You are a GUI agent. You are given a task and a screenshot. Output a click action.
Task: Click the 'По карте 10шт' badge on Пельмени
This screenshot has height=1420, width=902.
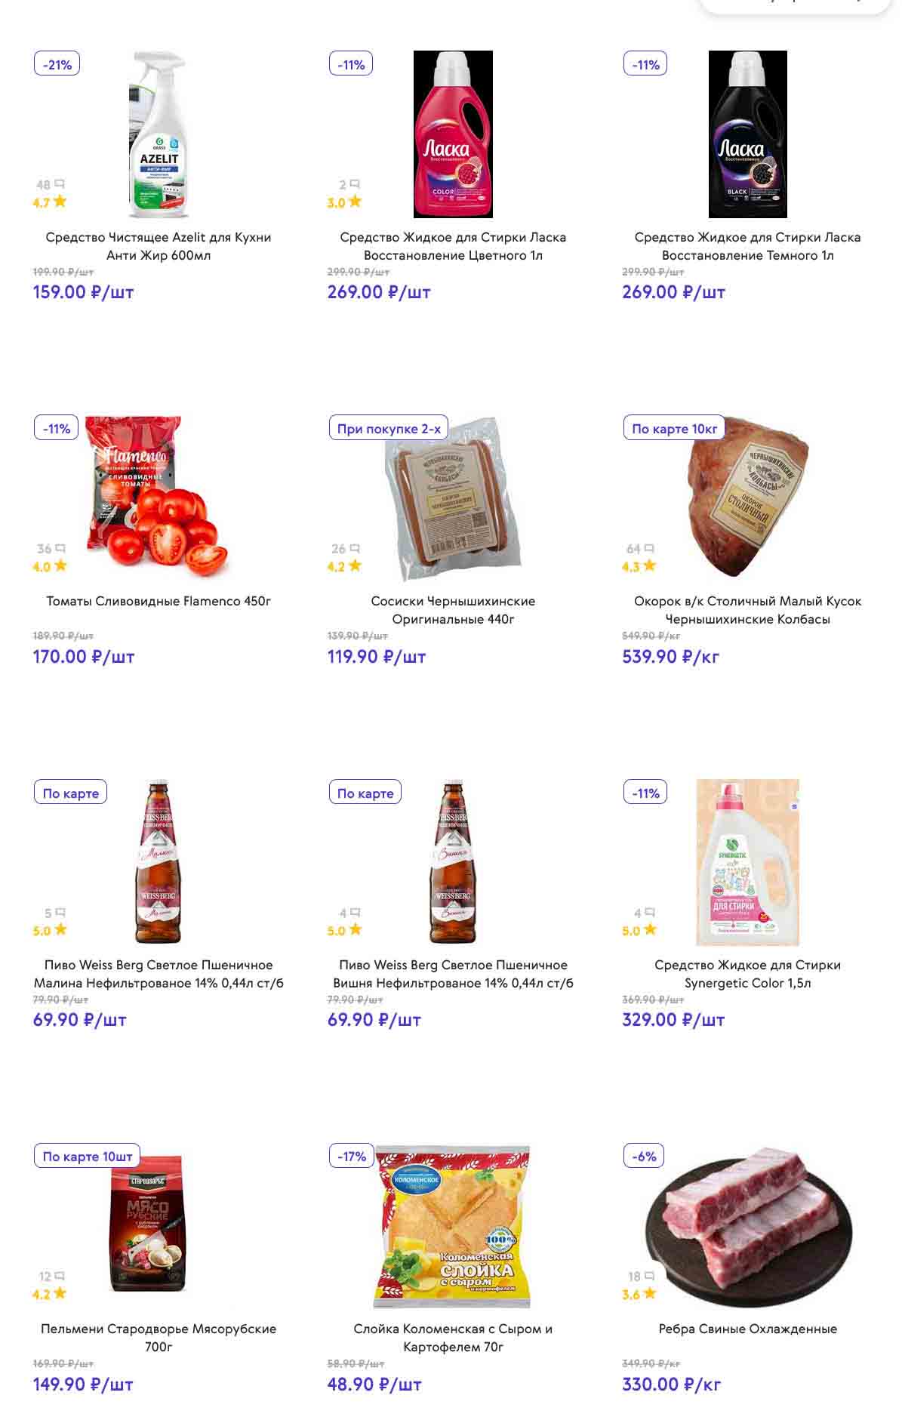[87, 1157]
